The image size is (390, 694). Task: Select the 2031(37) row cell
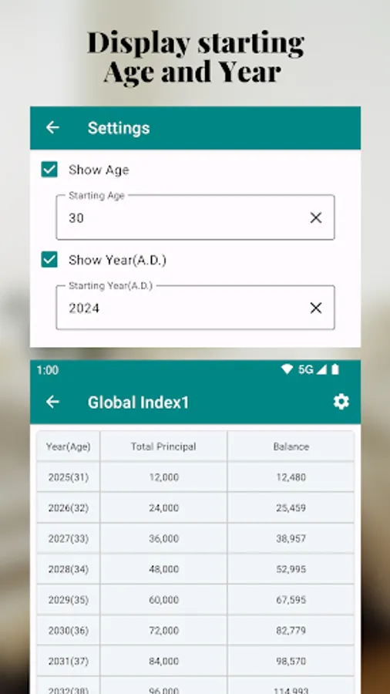(68, 662)
